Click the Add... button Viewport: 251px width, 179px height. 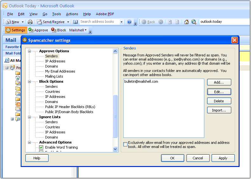coord(219,82)
